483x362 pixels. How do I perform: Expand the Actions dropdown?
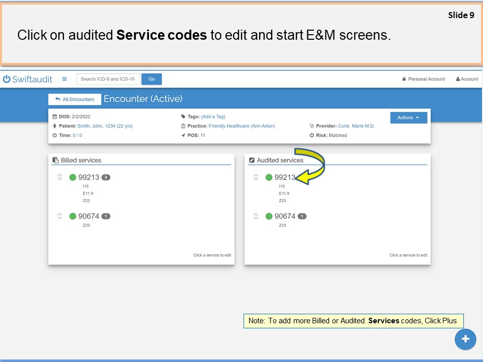[408, 118]
